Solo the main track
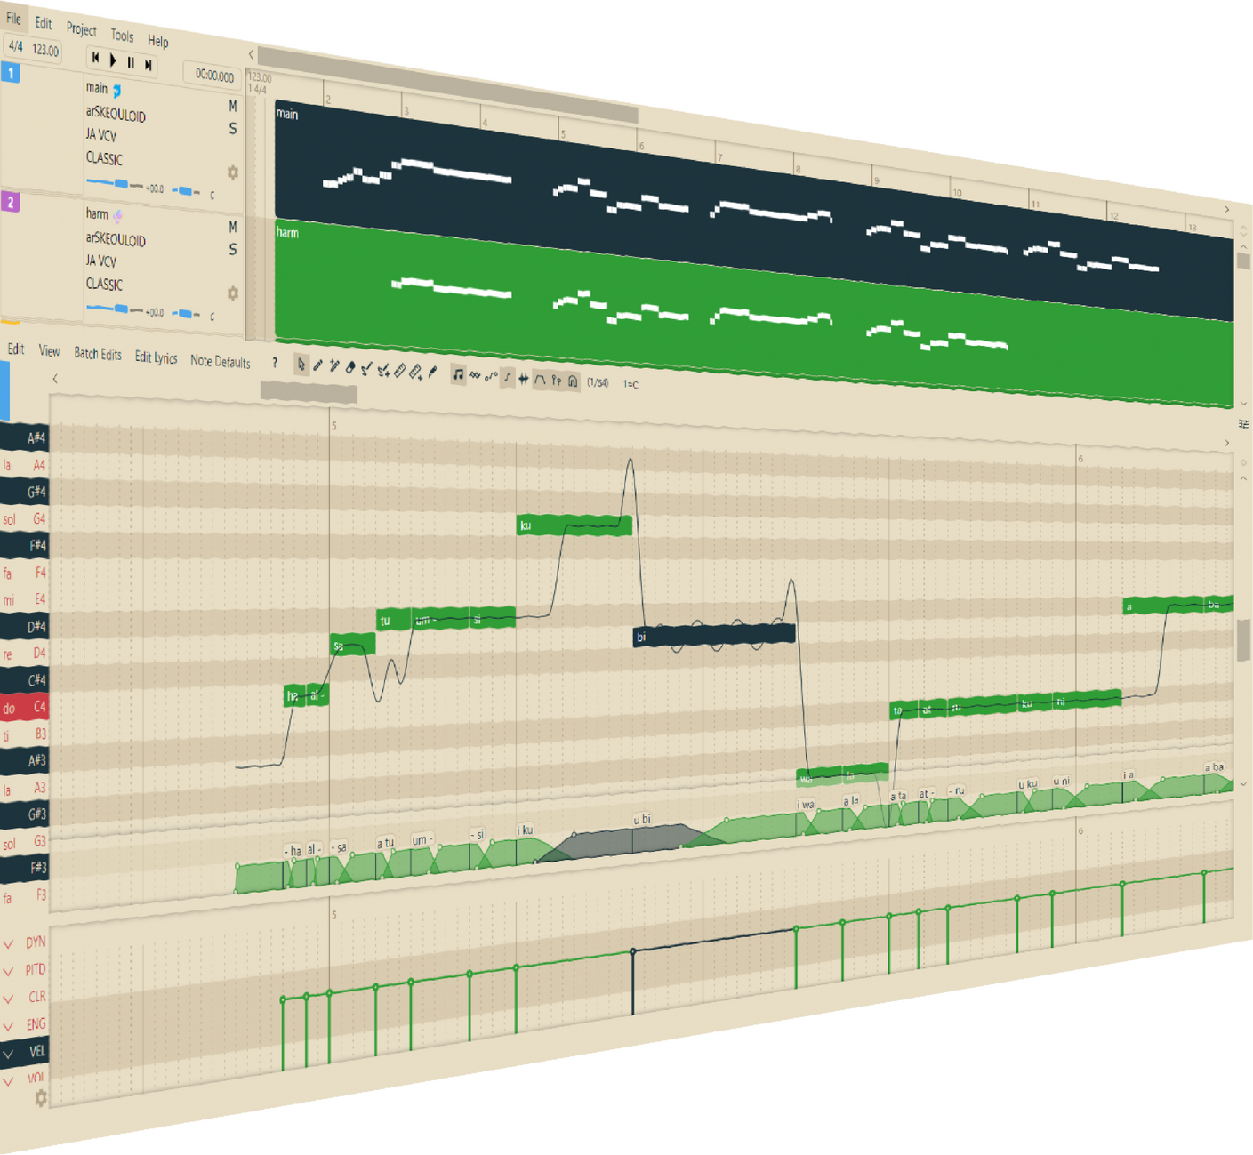Screen dimensions: 1253x1155 [233, 128]
